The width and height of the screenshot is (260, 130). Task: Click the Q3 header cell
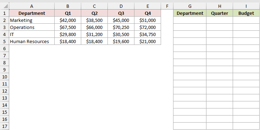click(x=121, y=13)
